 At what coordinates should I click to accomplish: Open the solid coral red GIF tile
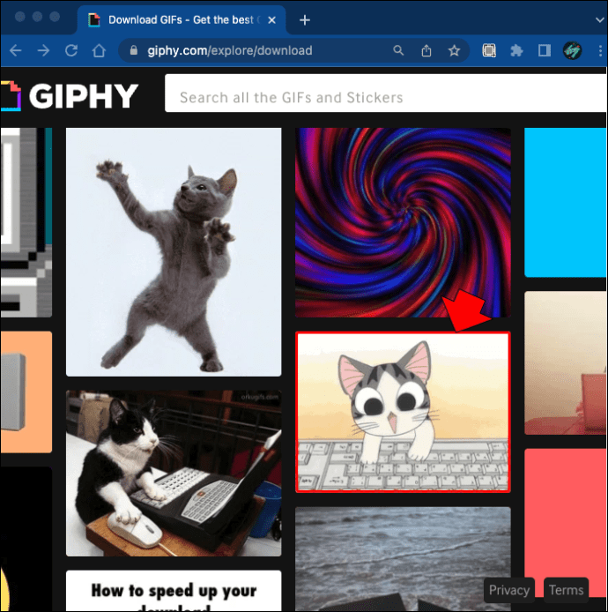tap(566, 523)
